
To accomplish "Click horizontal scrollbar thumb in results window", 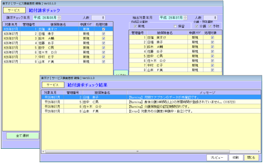I will pos(138,151).
